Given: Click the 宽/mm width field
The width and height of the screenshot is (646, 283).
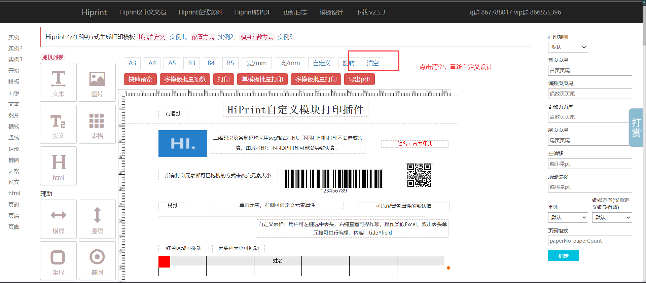Looking at the screenshot, I should coord(257,63).
